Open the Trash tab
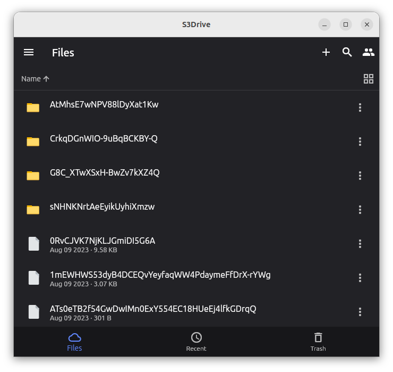This screenshot has height=372, width=393. click(318, 342)
